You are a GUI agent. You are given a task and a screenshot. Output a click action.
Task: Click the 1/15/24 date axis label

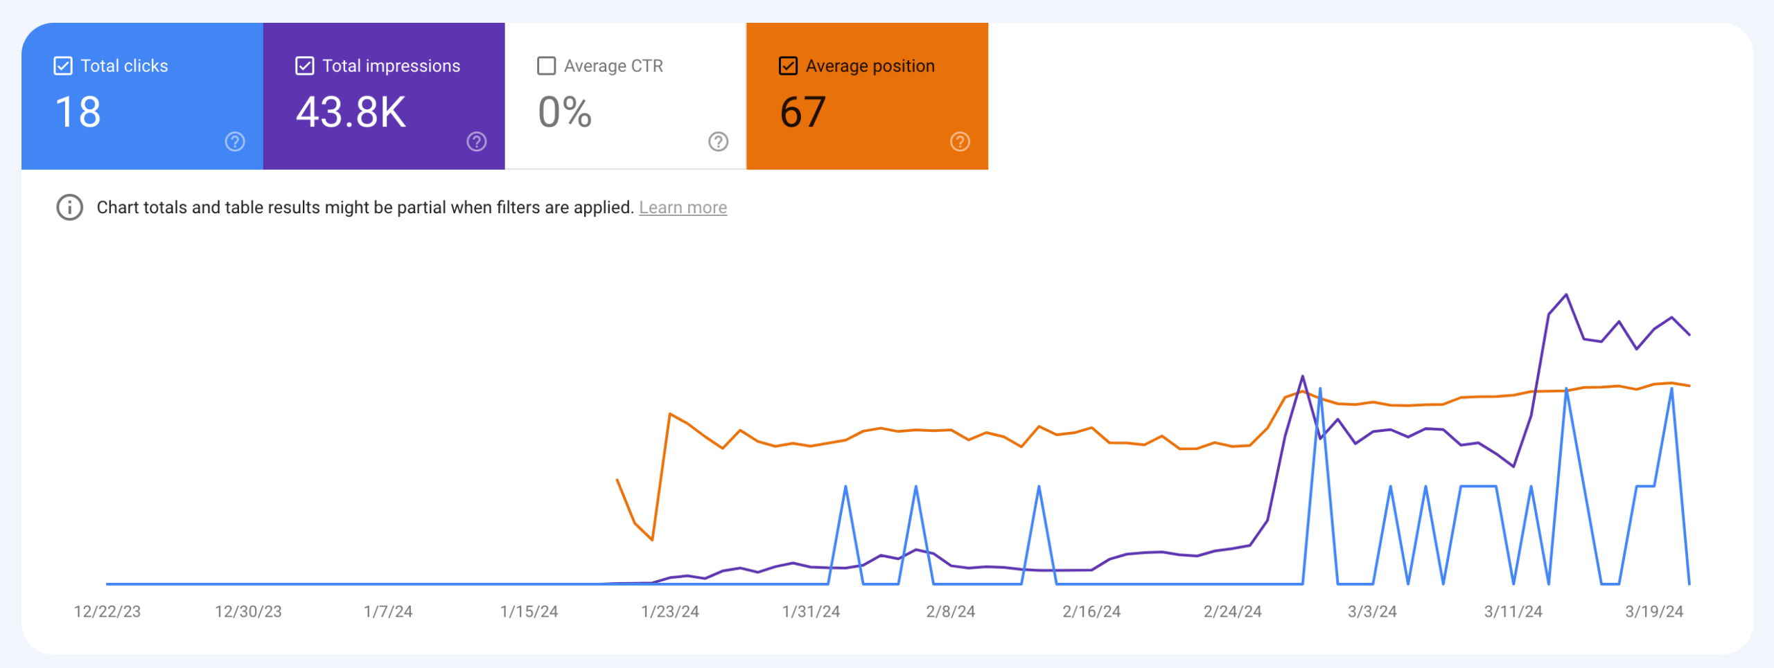pyautogui.click(x=529, y=611)
